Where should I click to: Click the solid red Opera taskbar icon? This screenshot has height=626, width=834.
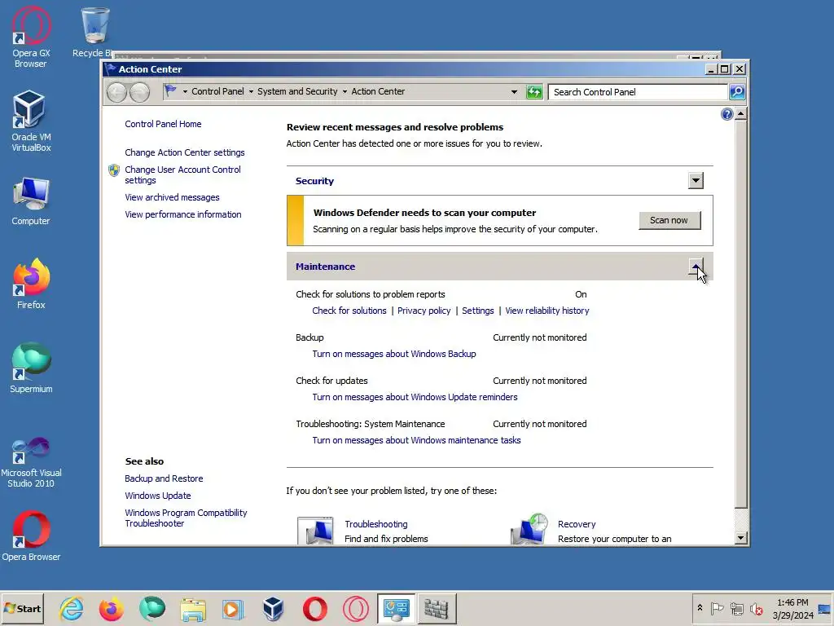click(315, 609)
